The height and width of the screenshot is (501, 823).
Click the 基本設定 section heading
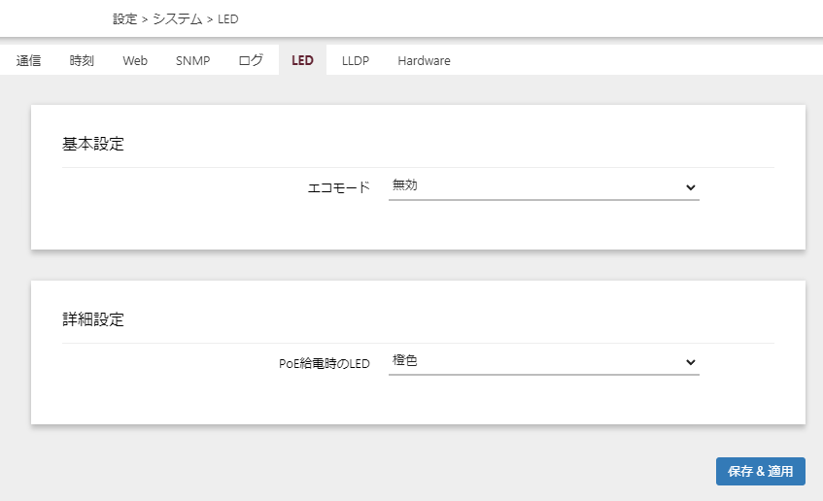click(93, 144)
